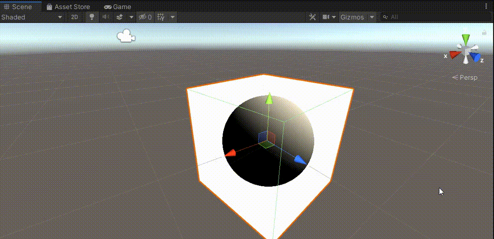Image resolution: width=494 pixels, height=239 pixels.
Task: Click the red plane handle of move gizmo
Action: [x=271, y=137]
